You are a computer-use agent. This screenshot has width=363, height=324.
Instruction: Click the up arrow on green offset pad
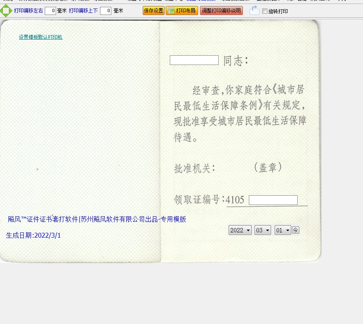(x=6, y=6)
